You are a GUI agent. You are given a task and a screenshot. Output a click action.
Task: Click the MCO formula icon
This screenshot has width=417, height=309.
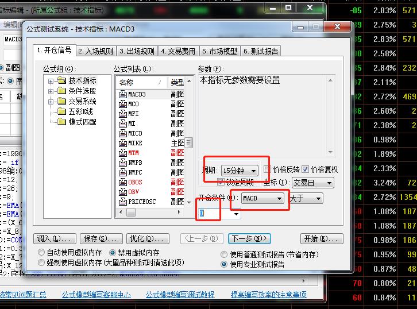(x=122, y=104)
